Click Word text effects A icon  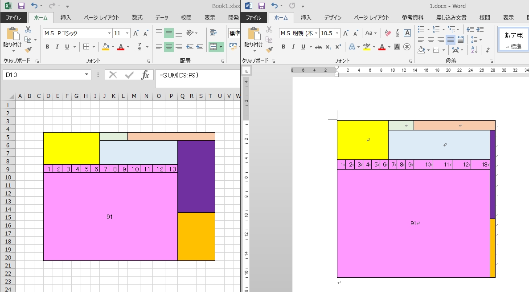[352, 47]
